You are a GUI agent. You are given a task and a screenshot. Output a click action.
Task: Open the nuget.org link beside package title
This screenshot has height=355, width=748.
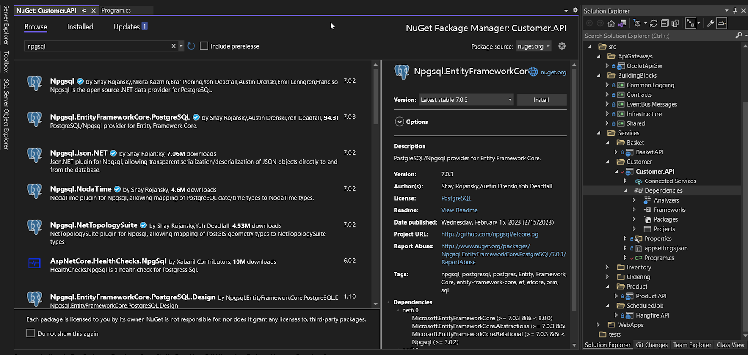coord(554,72)
